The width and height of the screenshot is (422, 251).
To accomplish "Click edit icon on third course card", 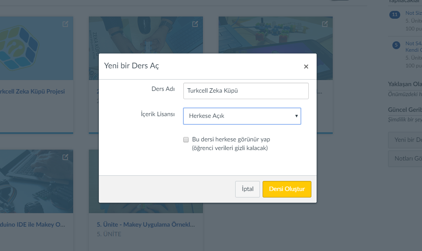I will pyautogui.click(x=325, y=24).
